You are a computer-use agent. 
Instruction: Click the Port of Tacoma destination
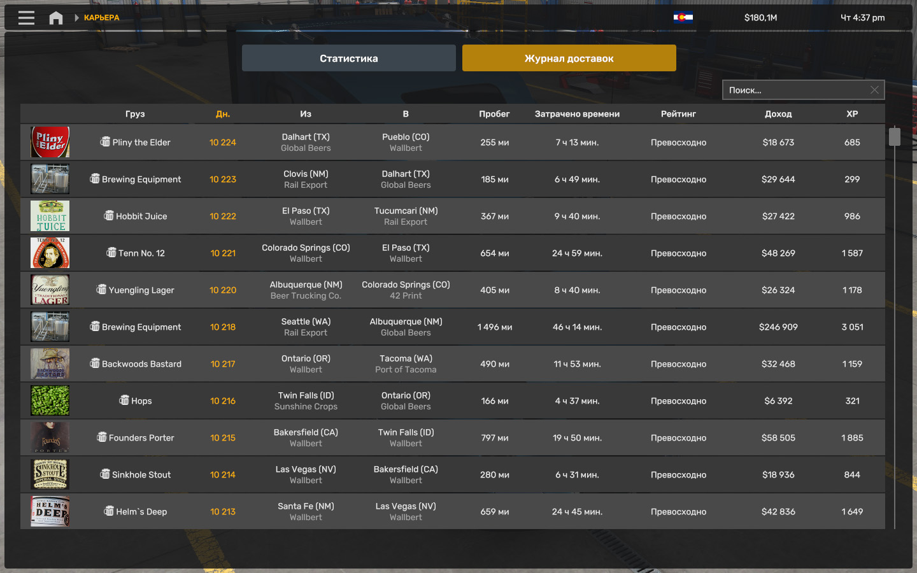[406, 370]
